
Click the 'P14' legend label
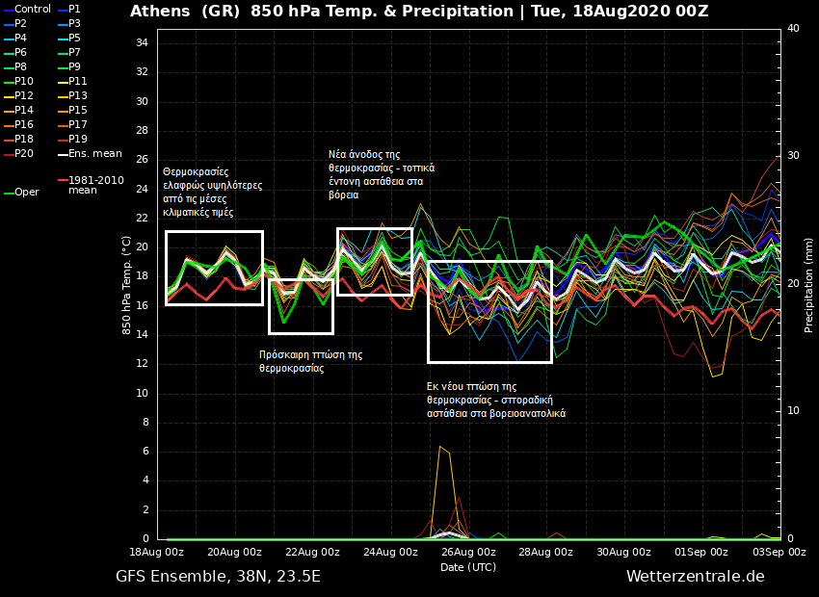pyautogui.click(x=23, y=110)
